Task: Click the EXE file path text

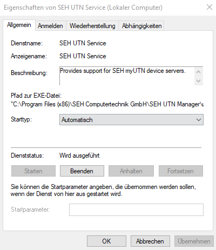Action: (x=107, y=104)
